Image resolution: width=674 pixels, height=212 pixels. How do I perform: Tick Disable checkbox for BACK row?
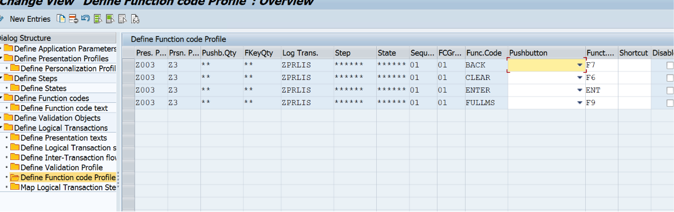(x=669, y=66)
